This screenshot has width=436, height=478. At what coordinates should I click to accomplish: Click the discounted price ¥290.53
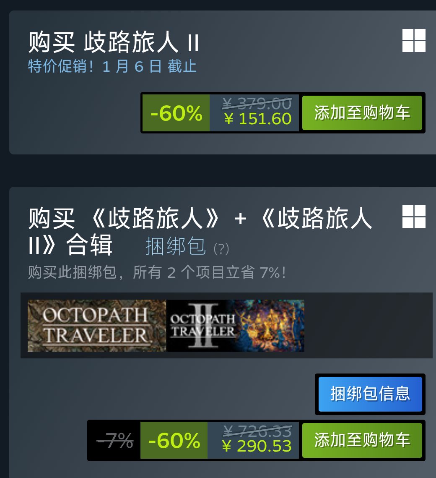257,446
